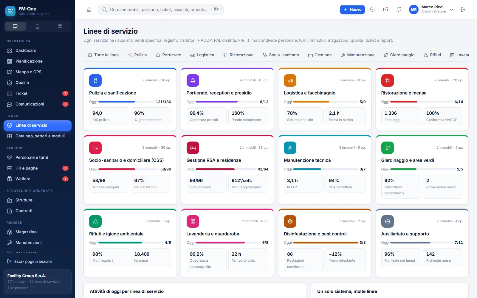Expand the Marco Ricci user menu
This screenshot has height=298, width=477.
click(431, 10)
